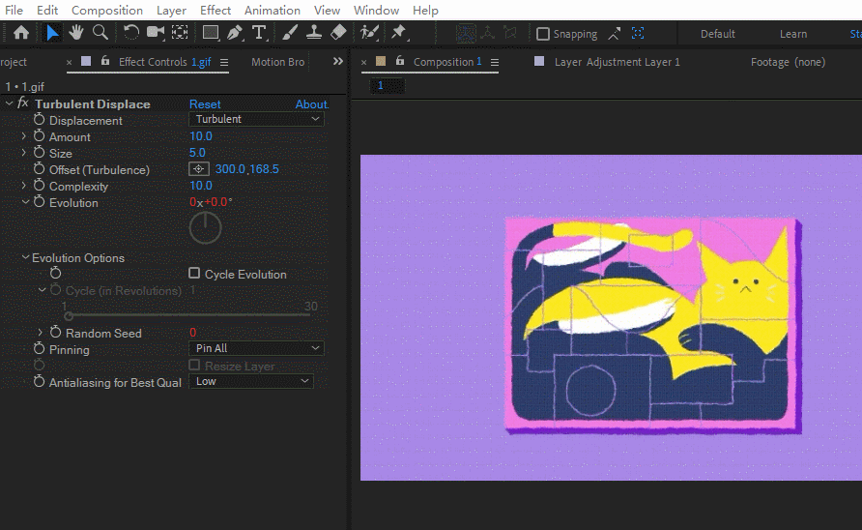This screenshot has width=862, height=530.
Task: Expand the Amount property
Action: tap(23, 136)
